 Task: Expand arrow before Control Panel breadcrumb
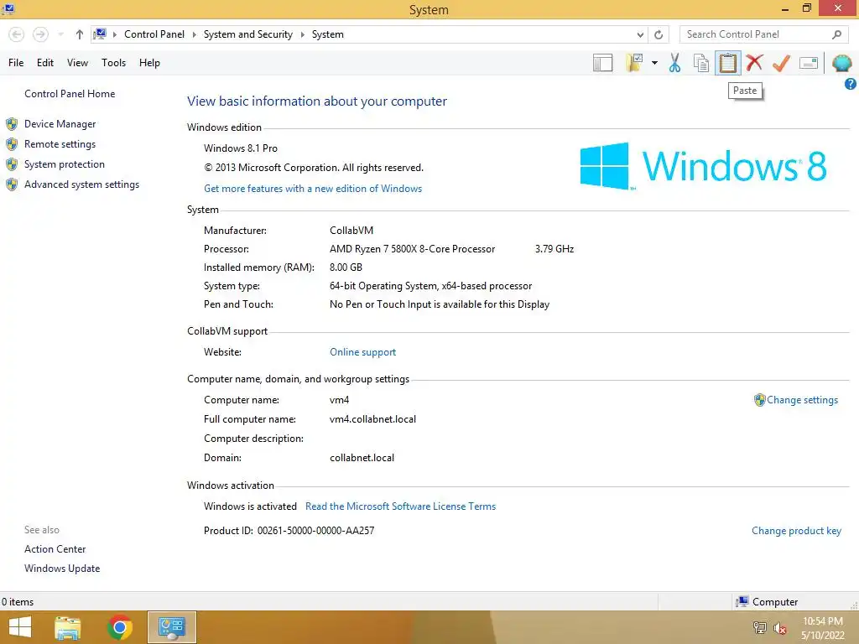[114, 34]
